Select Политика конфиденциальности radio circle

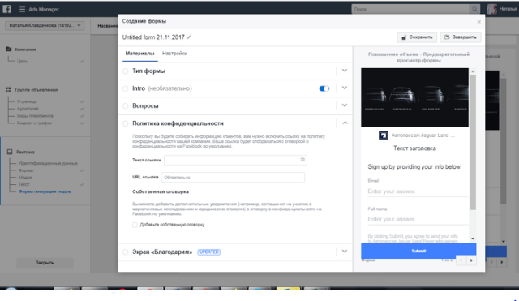(x=126, y=123)
